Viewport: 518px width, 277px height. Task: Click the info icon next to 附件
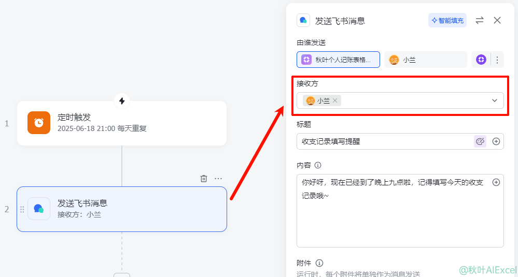coord(319,263)
